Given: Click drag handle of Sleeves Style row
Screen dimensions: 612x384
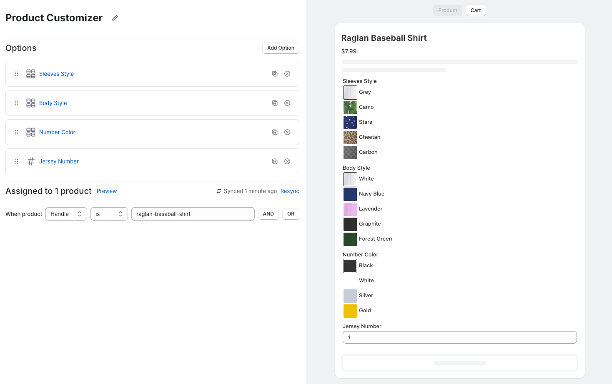Looking at the screenshot, I should (x=17, y=74).
